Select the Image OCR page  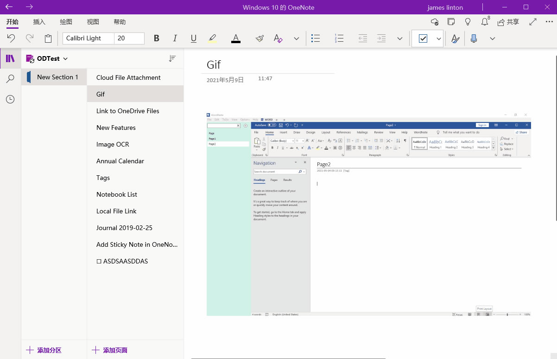click(x=113, y=144)
